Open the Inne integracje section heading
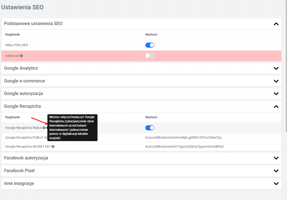287x200 pixels. [x=19, y=183]
